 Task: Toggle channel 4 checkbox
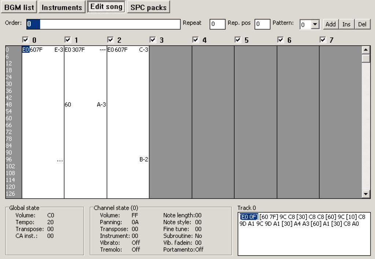[196, 40]
